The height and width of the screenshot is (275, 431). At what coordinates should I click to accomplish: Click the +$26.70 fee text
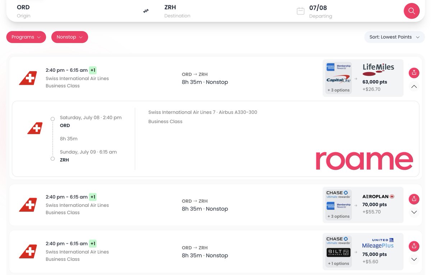(x=371, y=89)
